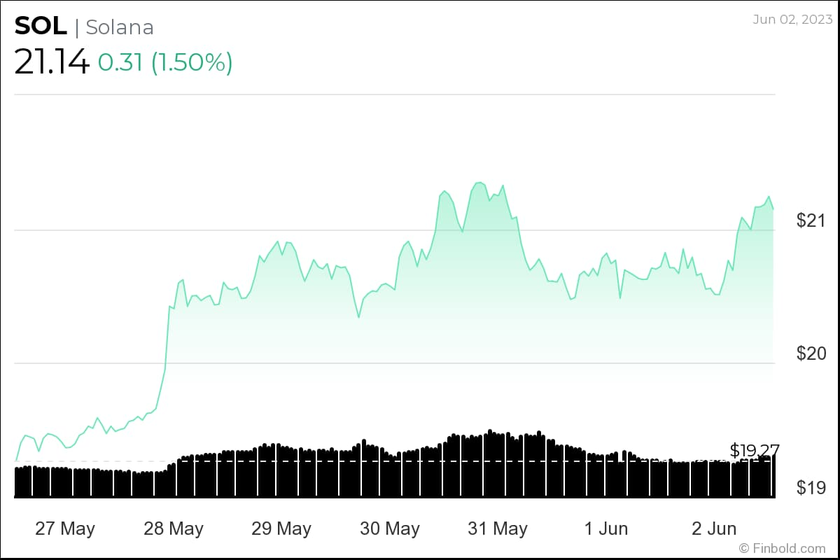This screenshot has width=840, height=560.
Task: Click the $19 price axis label
Action: pos(811,487)
